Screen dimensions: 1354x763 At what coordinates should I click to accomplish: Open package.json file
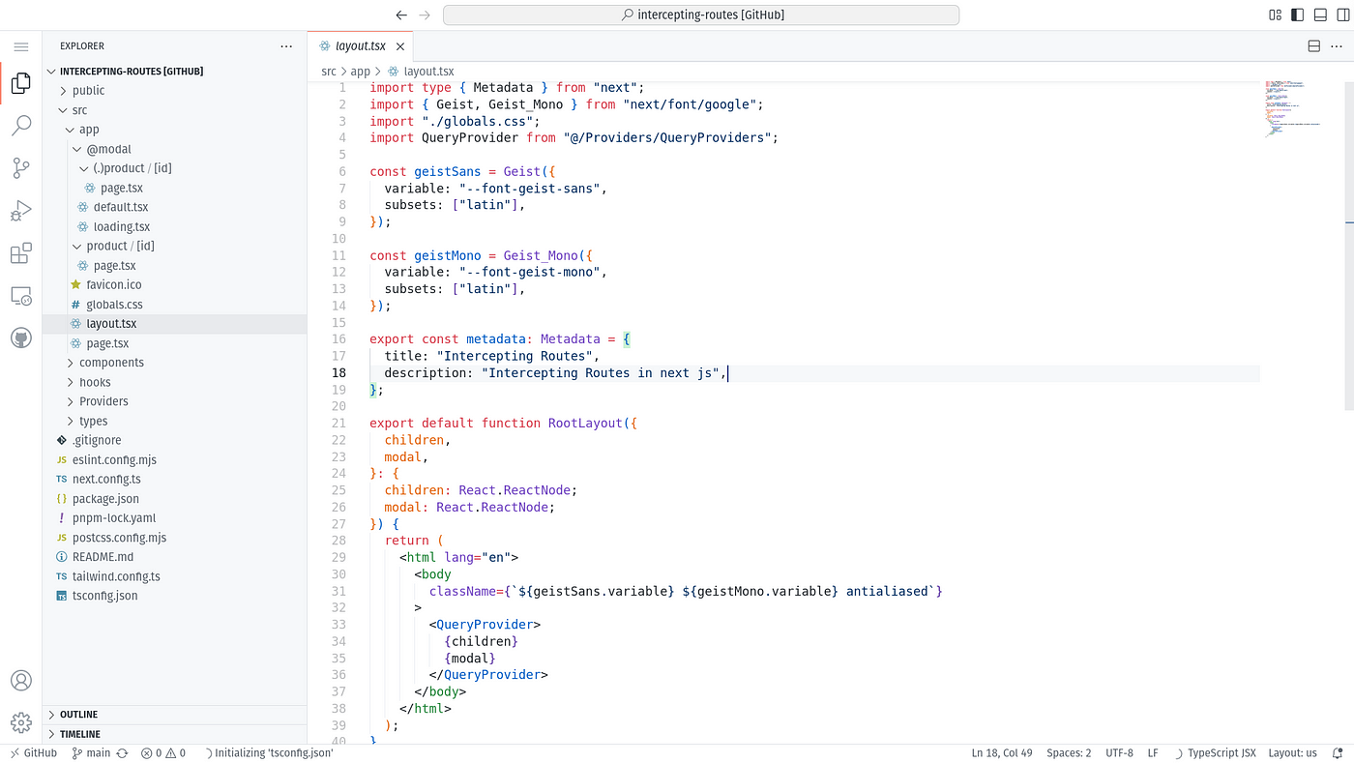click(175, 499)
